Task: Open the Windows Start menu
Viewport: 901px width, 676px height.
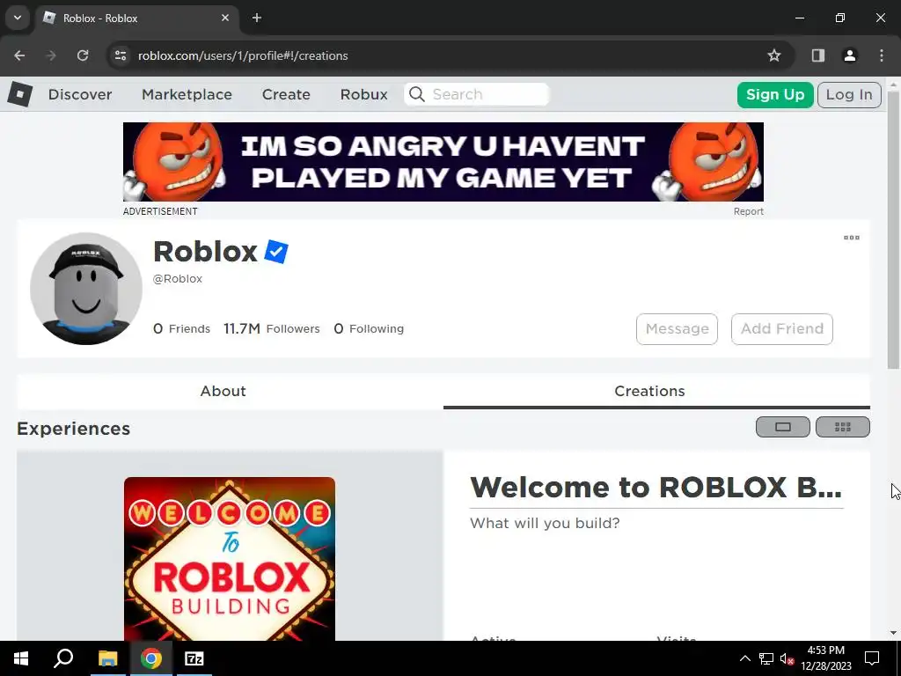Action: pyautogui.click(x=21, y=658)
